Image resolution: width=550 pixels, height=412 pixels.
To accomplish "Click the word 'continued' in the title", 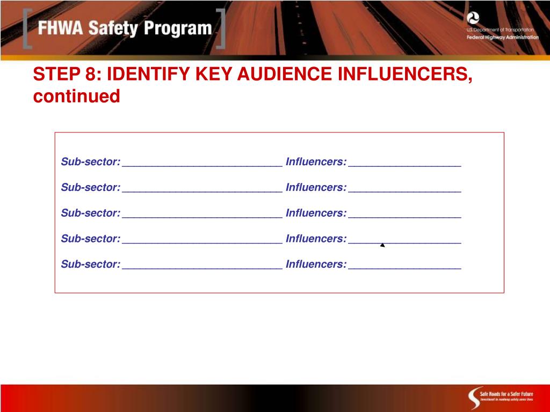I will (76, 96).
